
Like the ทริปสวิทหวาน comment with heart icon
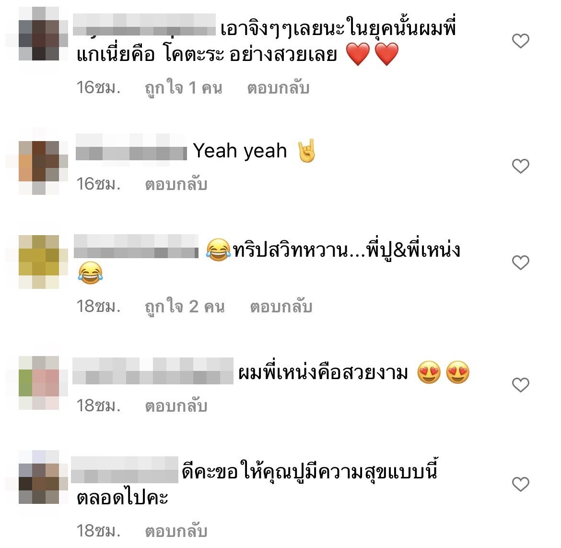[521, 262]
